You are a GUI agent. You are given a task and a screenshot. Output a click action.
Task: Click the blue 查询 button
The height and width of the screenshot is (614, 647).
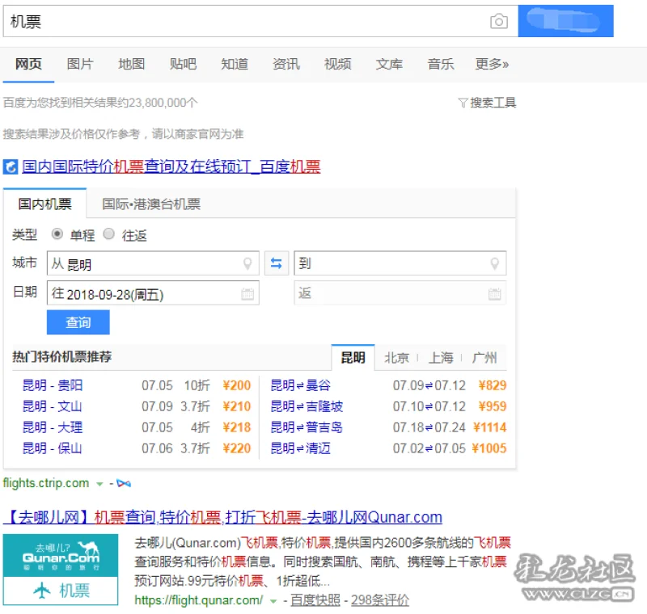pyautogui.click(x=78, y=322)
